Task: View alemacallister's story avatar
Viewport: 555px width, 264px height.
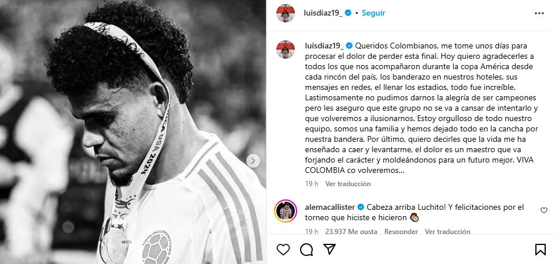Action: (285, 211)
